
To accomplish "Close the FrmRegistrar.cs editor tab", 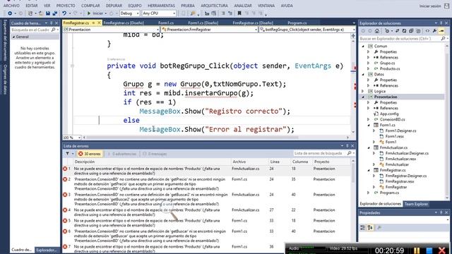I will (x=99, y=23).
